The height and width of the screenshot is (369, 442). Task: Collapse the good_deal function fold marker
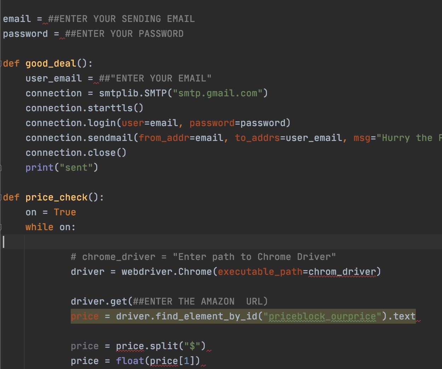[x=1, y=63]
